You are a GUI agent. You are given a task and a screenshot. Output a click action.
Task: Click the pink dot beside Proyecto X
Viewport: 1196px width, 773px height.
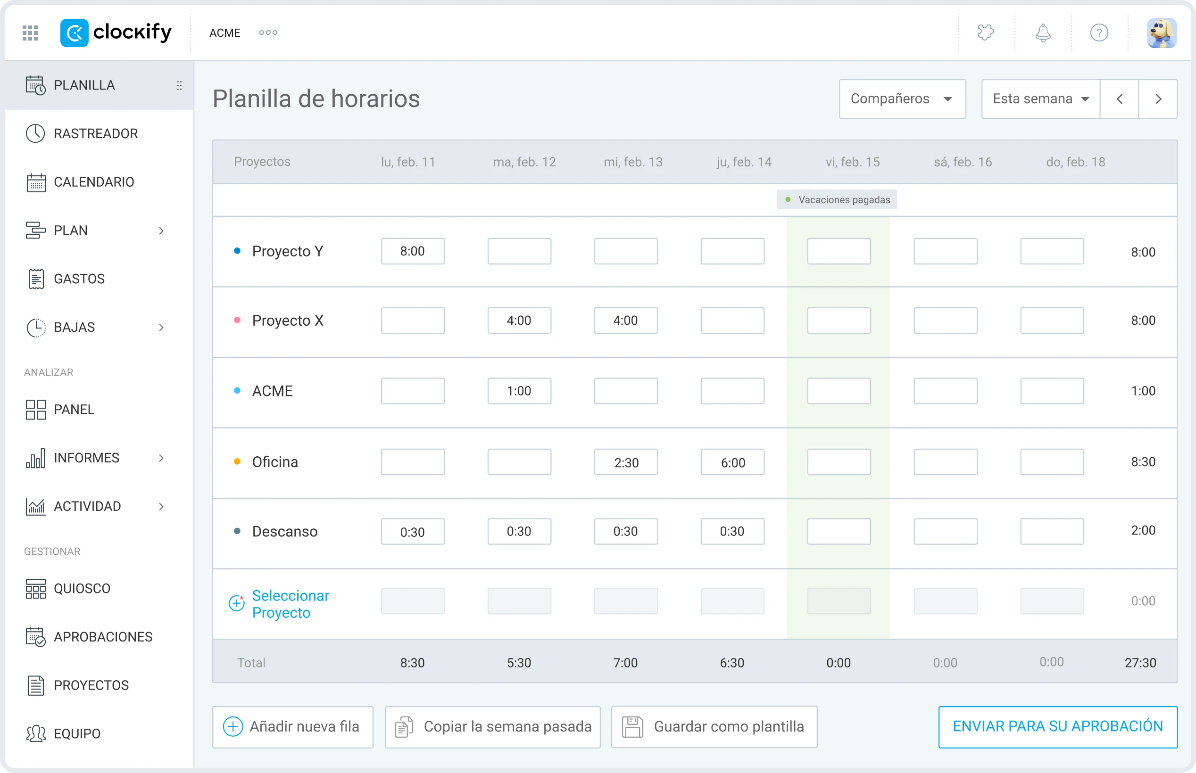click(237, 320)
